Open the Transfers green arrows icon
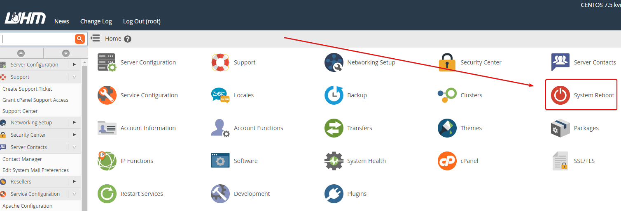The width and height of the screenshot is (621, 211). pyautogui.click(x=334, y=128)
